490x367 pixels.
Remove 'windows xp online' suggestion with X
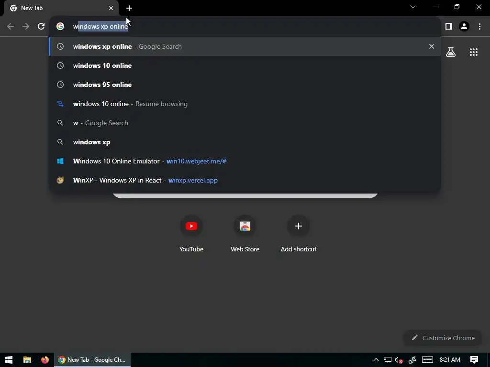tap(432, 46)
